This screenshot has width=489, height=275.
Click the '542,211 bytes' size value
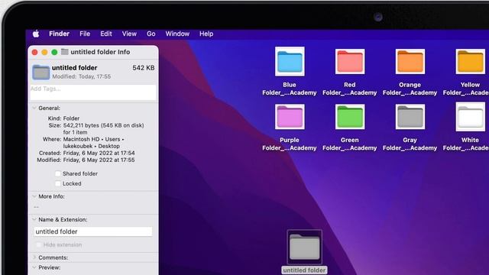[x=82, y=125]
